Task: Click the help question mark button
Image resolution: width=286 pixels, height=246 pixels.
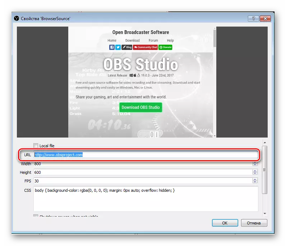Action: pos(253,18)
